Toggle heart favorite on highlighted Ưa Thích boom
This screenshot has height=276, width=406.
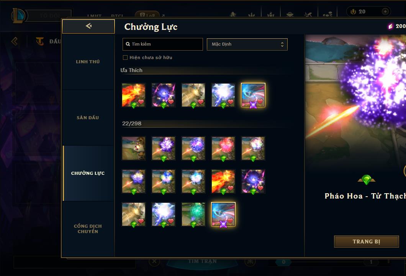point(260,101)
